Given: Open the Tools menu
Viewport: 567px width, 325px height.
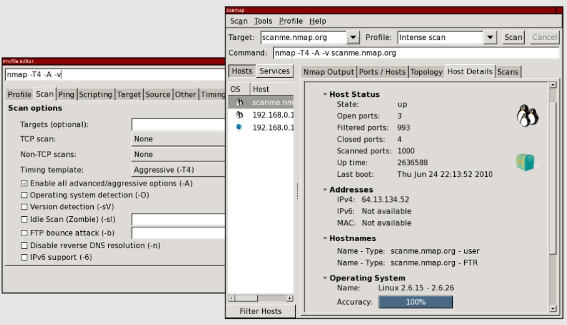Looking at the screenshot, I should (262, 21).
